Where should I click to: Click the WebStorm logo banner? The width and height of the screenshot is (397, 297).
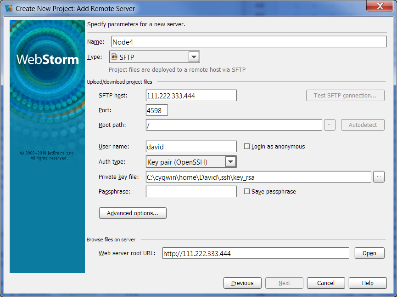pyautogui.click(x=47, y=147)
